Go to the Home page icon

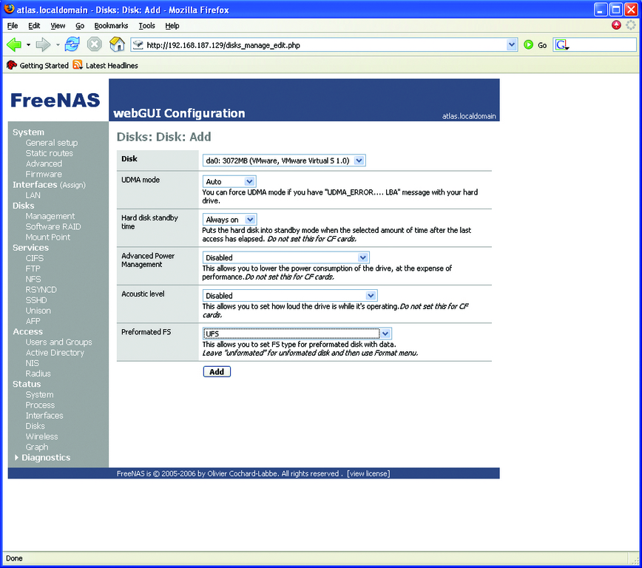117,45
